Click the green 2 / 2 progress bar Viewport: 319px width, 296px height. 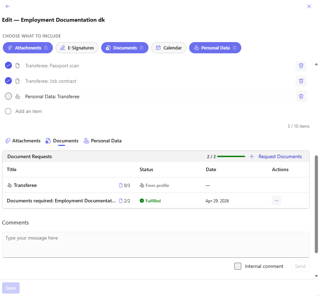(x=231, y=156)
